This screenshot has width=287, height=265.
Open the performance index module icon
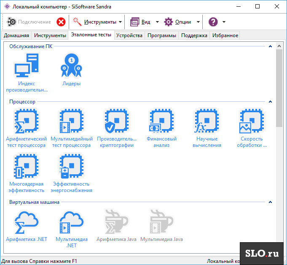point(27,65)
